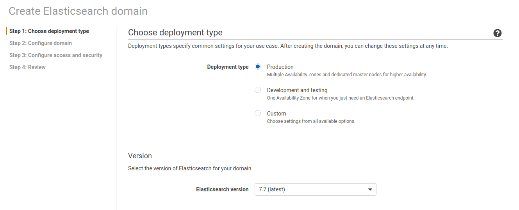Viewport: 519px width, 210px height.
Task: Select the Production deployment type
Action: (x=258, y=66)
